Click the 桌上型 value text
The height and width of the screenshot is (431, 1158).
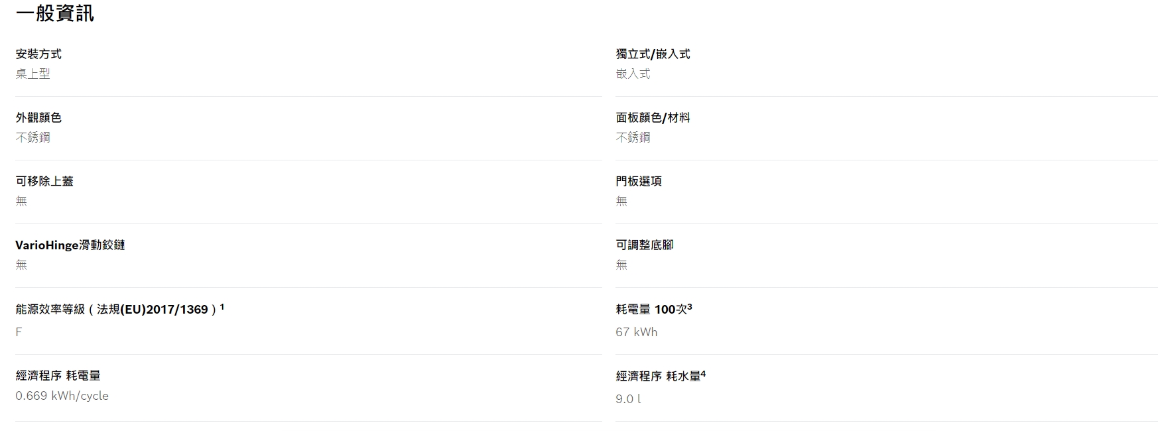33,74
